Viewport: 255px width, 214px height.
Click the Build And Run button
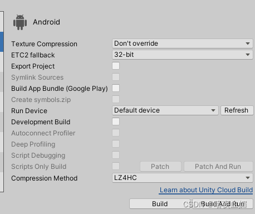coord(223,204)
